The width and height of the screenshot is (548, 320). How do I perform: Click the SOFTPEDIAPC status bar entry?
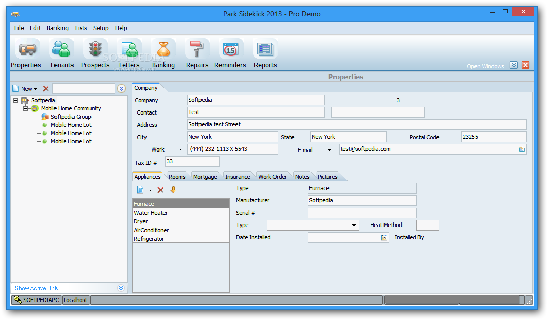pyautogui.click(x=36, y=300)
